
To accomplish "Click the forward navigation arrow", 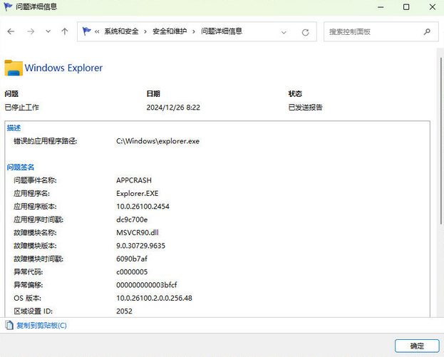I will 30,32.
